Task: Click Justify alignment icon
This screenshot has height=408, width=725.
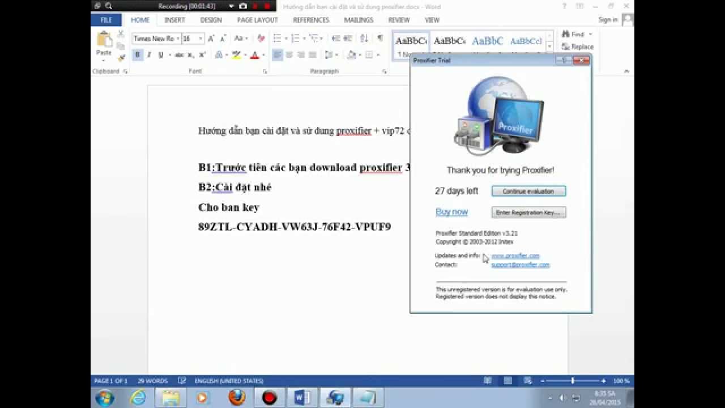Action: click(313, 55)
